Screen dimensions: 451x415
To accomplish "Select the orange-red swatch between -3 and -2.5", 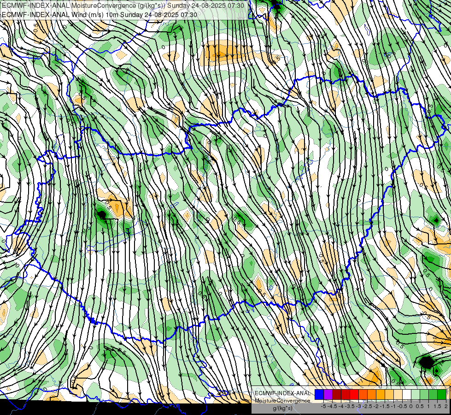I will pyautogui.click(x=363, y=394).
